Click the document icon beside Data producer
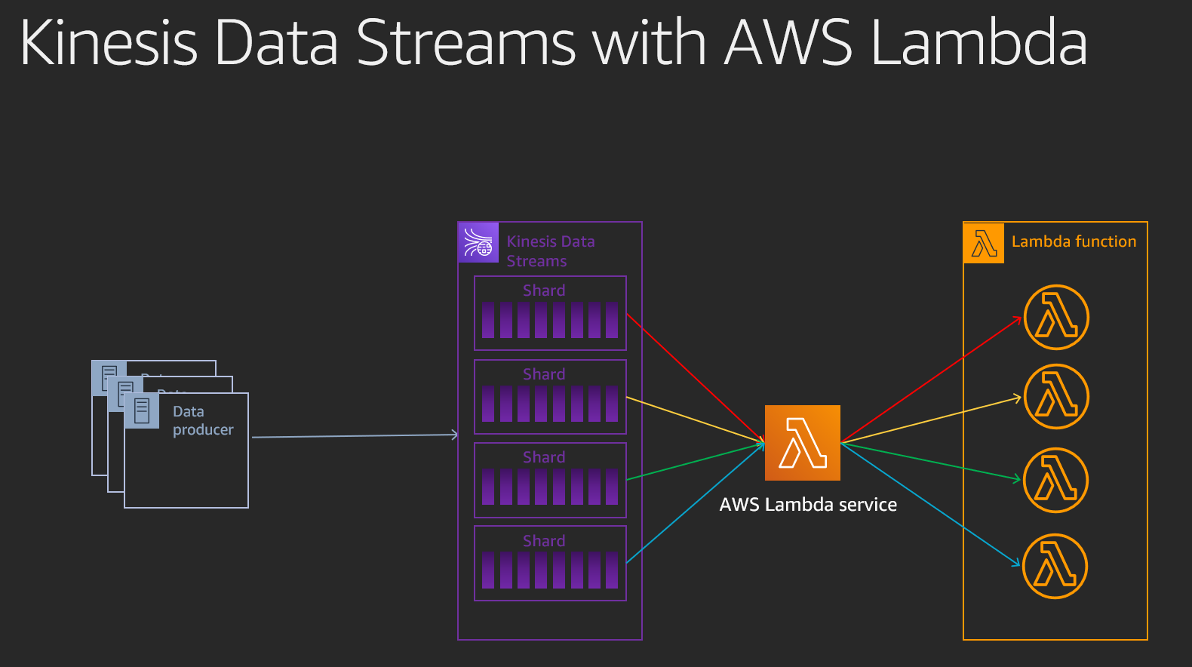This screenshot has height=667, width=1192. (x=142, y=411)
